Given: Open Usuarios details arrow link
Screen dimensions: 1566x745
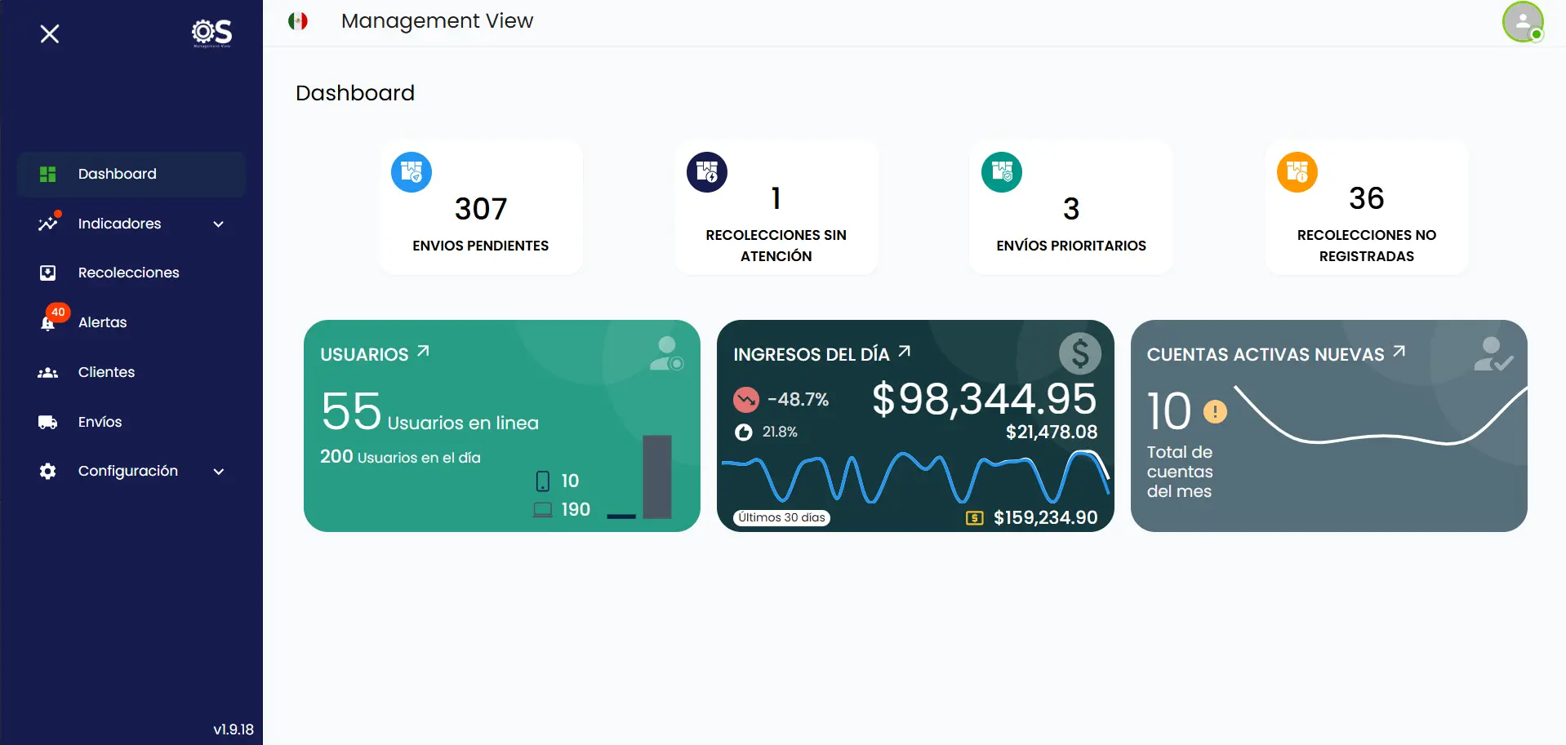Looking at the screenshot, I should (423, 352).
